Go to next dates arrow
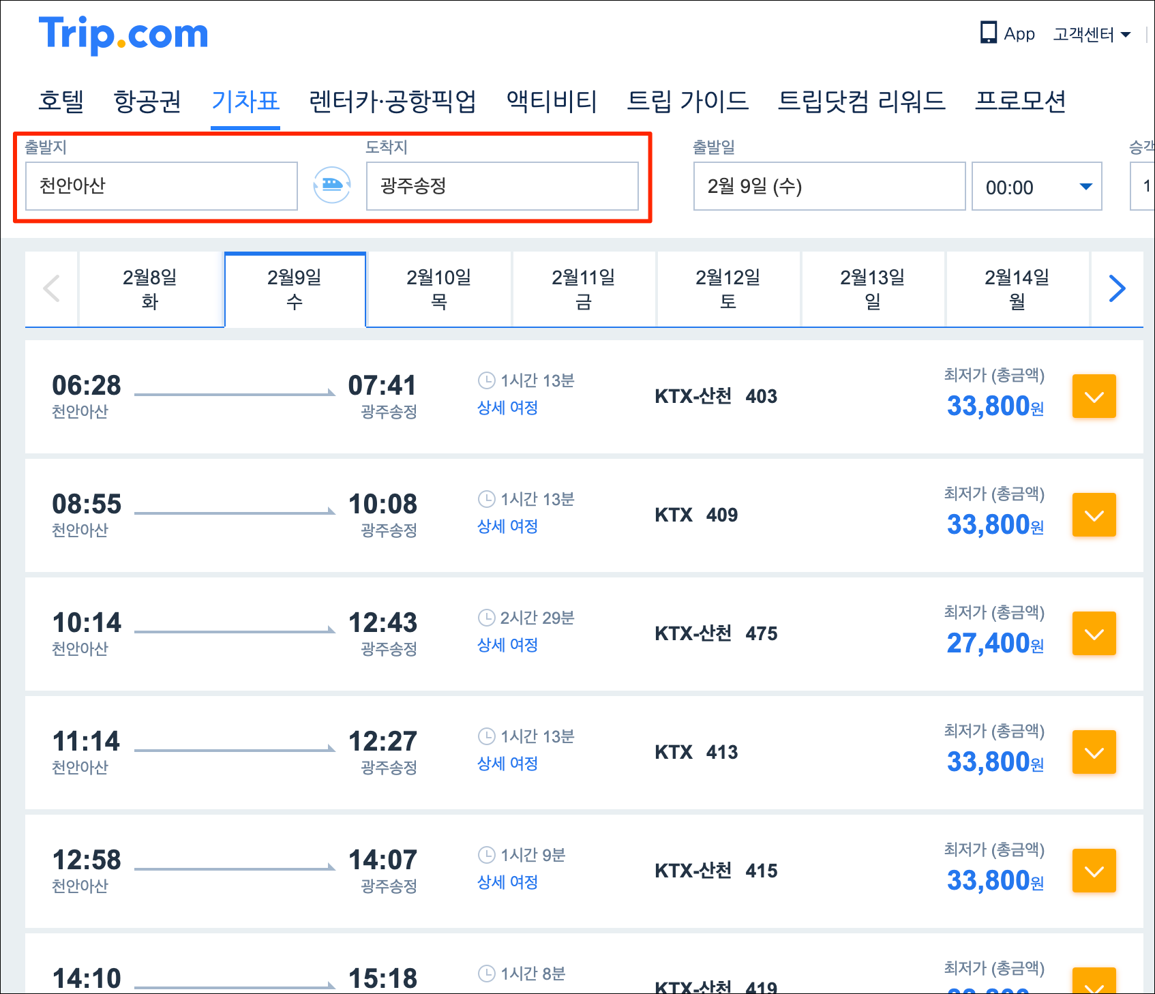The height and width of the screenshot is (994, 1155). [1117, 288]
